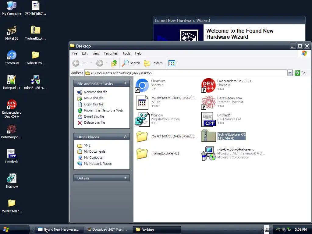The width and height of the screenshot is (312, 234).
Task: Click the Found New Hardware Wizard title bar
Action: (229, 20)
